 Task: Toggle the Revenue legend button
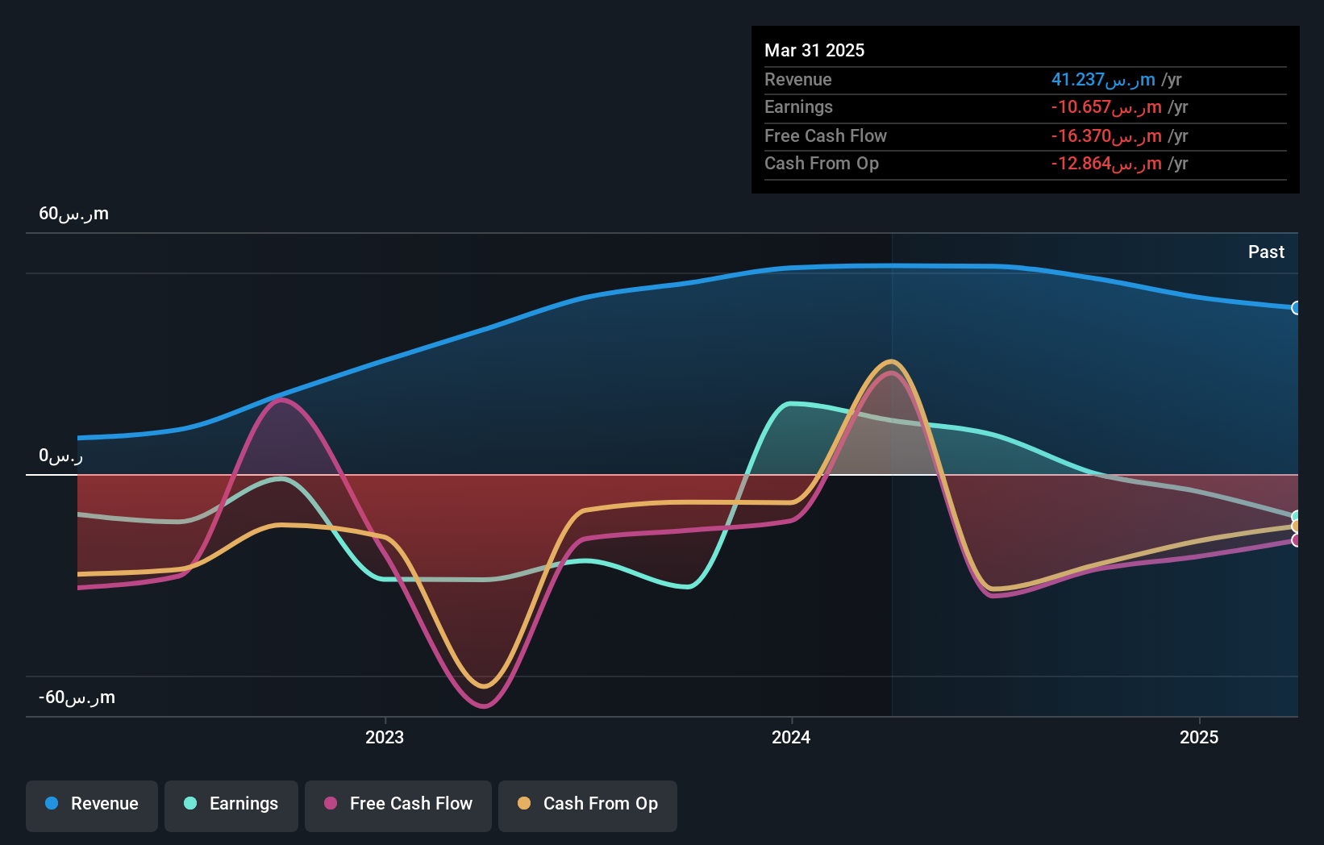[x=92, y=805]
